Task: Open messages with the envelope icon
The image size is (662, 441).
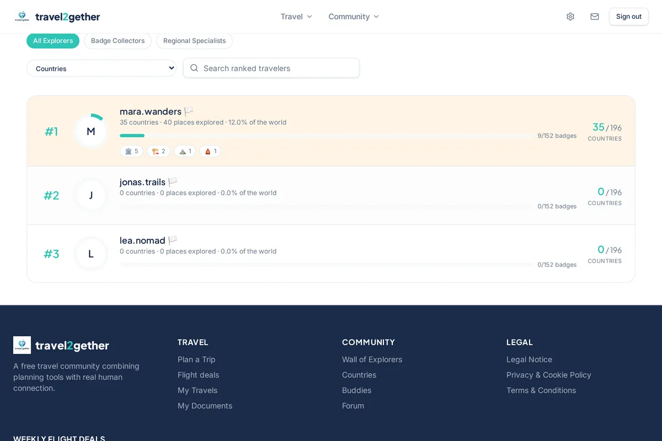Action: point(595,17)
